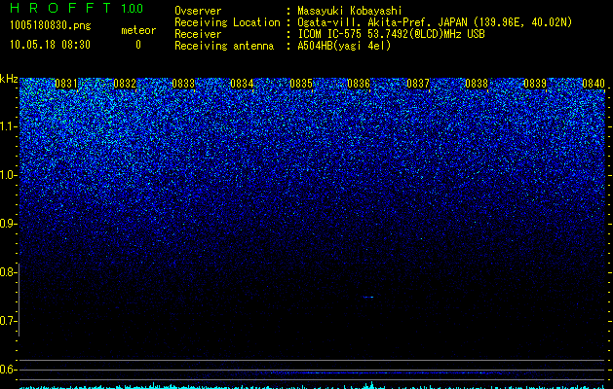The image size is (613, 389).
Task: Click the Receiver label
Action: [198, 34]
